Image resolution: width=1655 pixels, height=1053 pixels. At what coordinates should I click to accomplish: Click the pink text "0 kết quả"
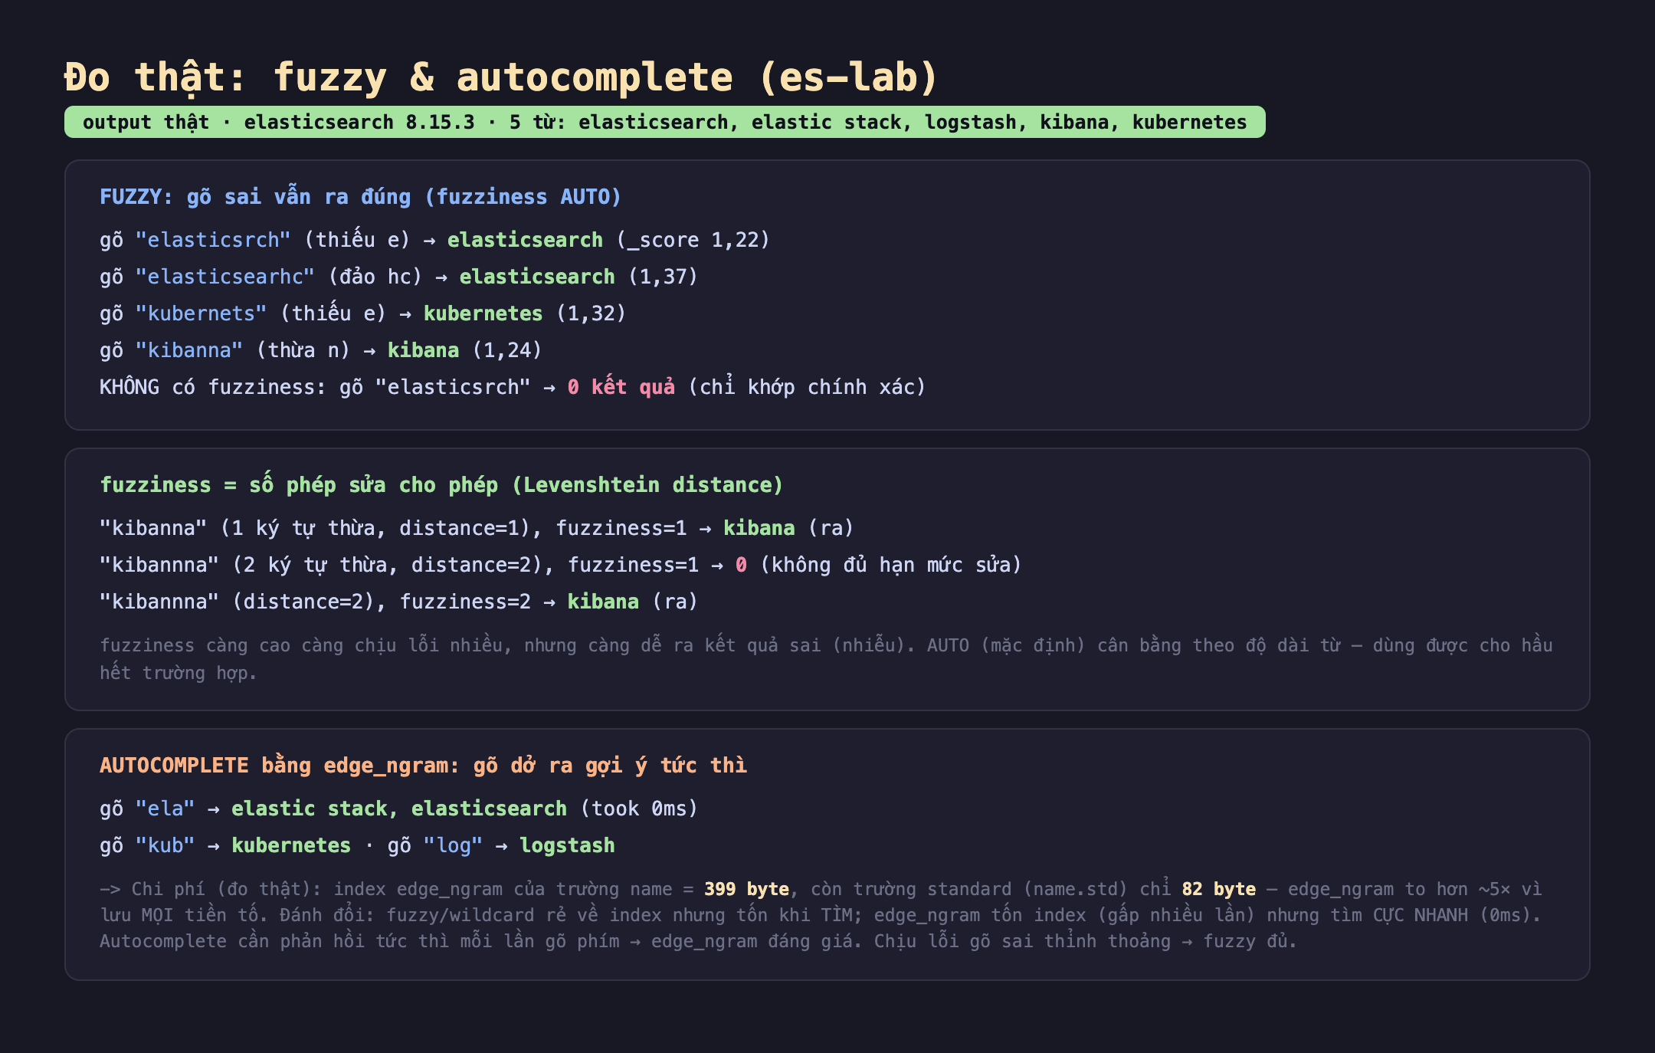click(x=621, y=387)
